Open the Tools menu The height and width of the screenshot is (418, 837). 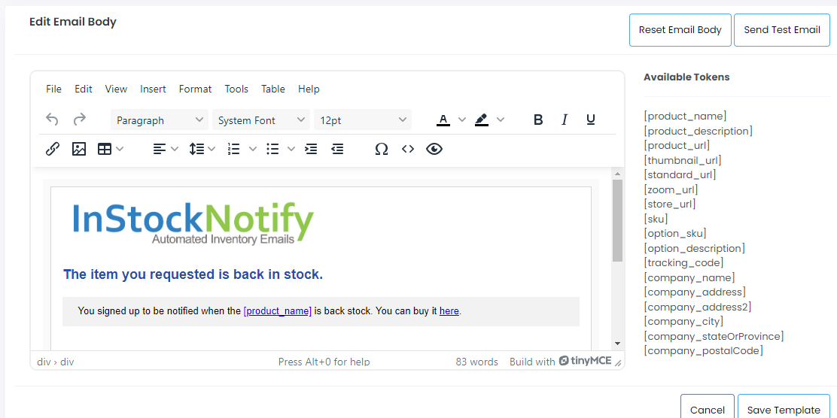coord(236,89)
